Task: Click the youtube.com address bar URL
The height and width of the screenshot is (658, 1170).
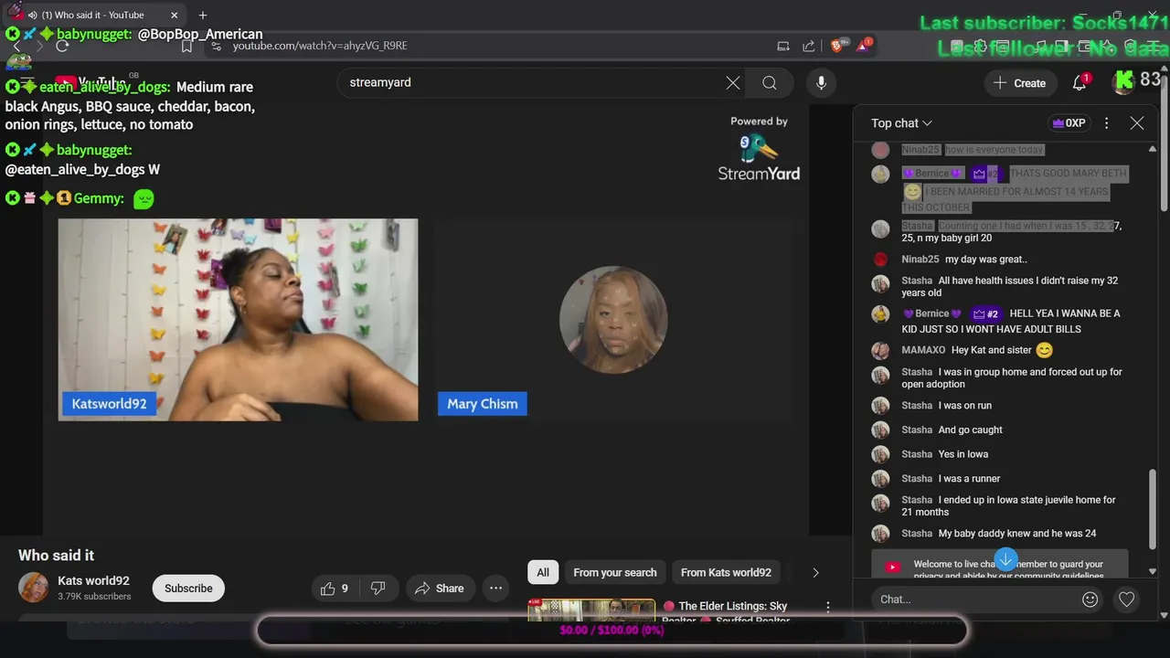Action: pos(320,46)
